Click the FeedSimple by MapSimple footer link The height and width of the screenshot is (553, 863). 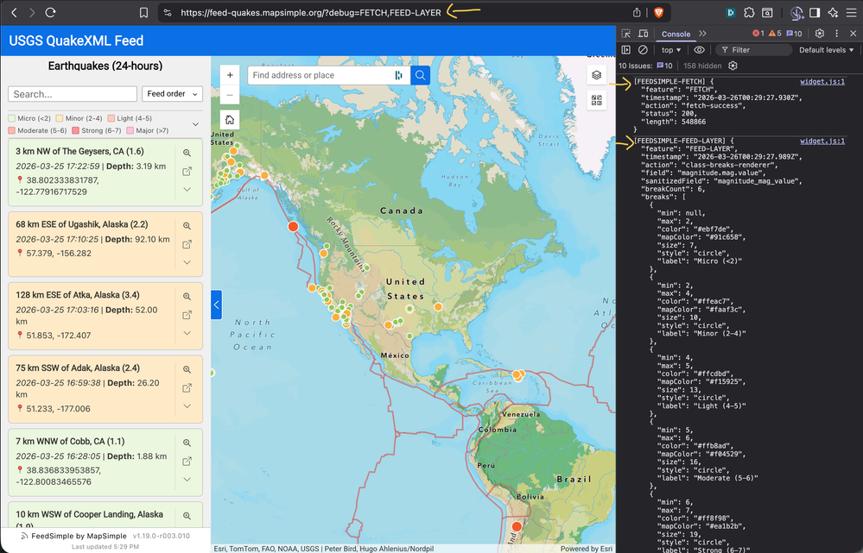(79, 536)
